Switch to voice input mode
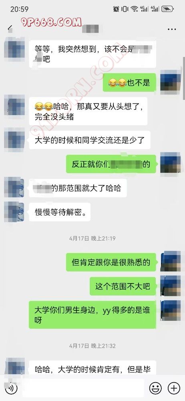The image size is (185, 401). pyautogui.click(x=11, y=388)
